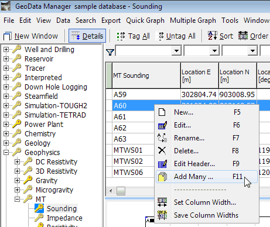Click the Rename A-B icon in context menu
This screenshot has width=270, height=227.
[162, 138]
